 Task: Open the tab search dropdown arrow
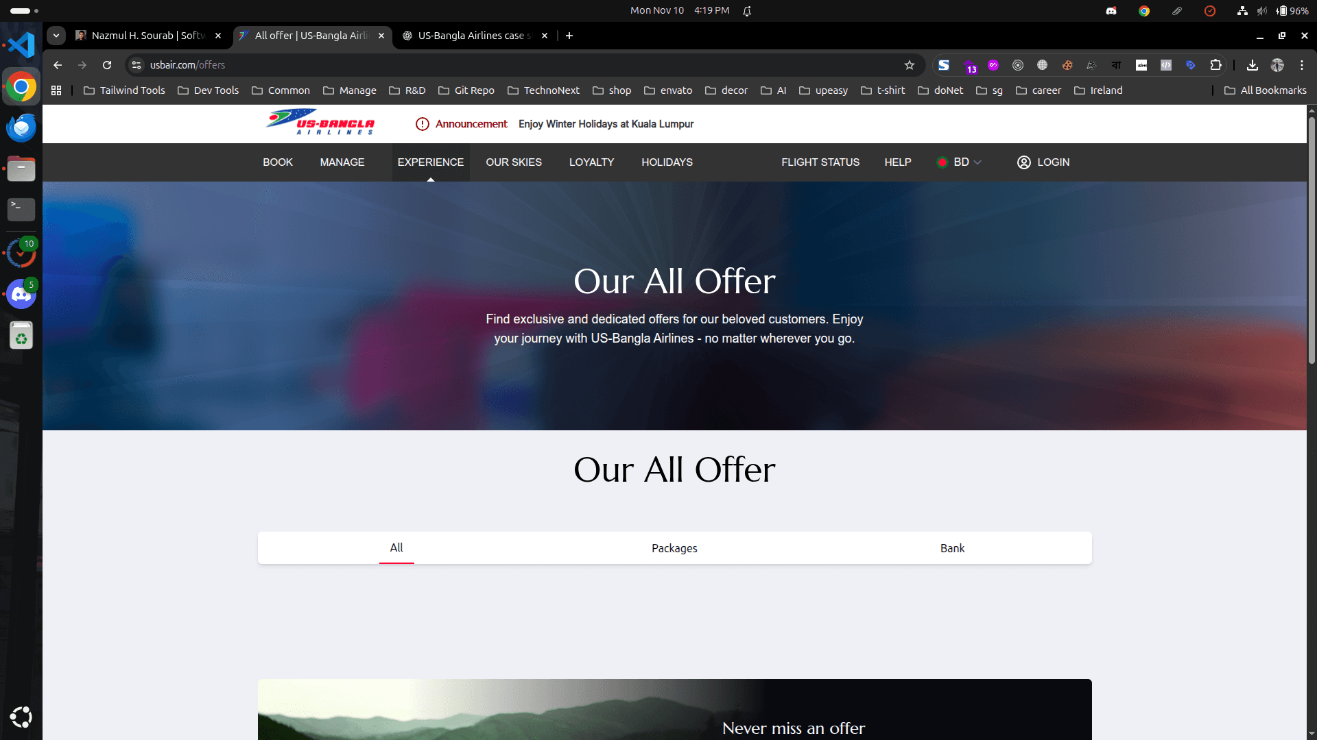click(56, 36)
